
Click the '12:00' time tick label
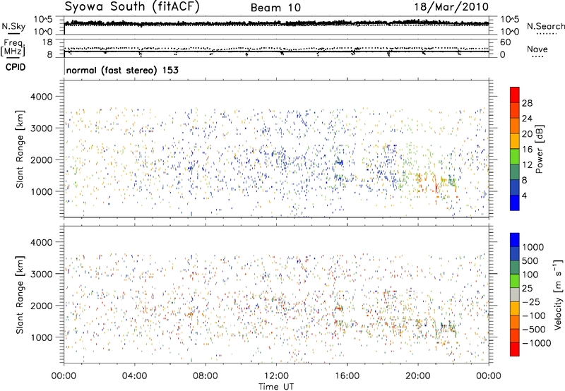[x=276, y=376]
